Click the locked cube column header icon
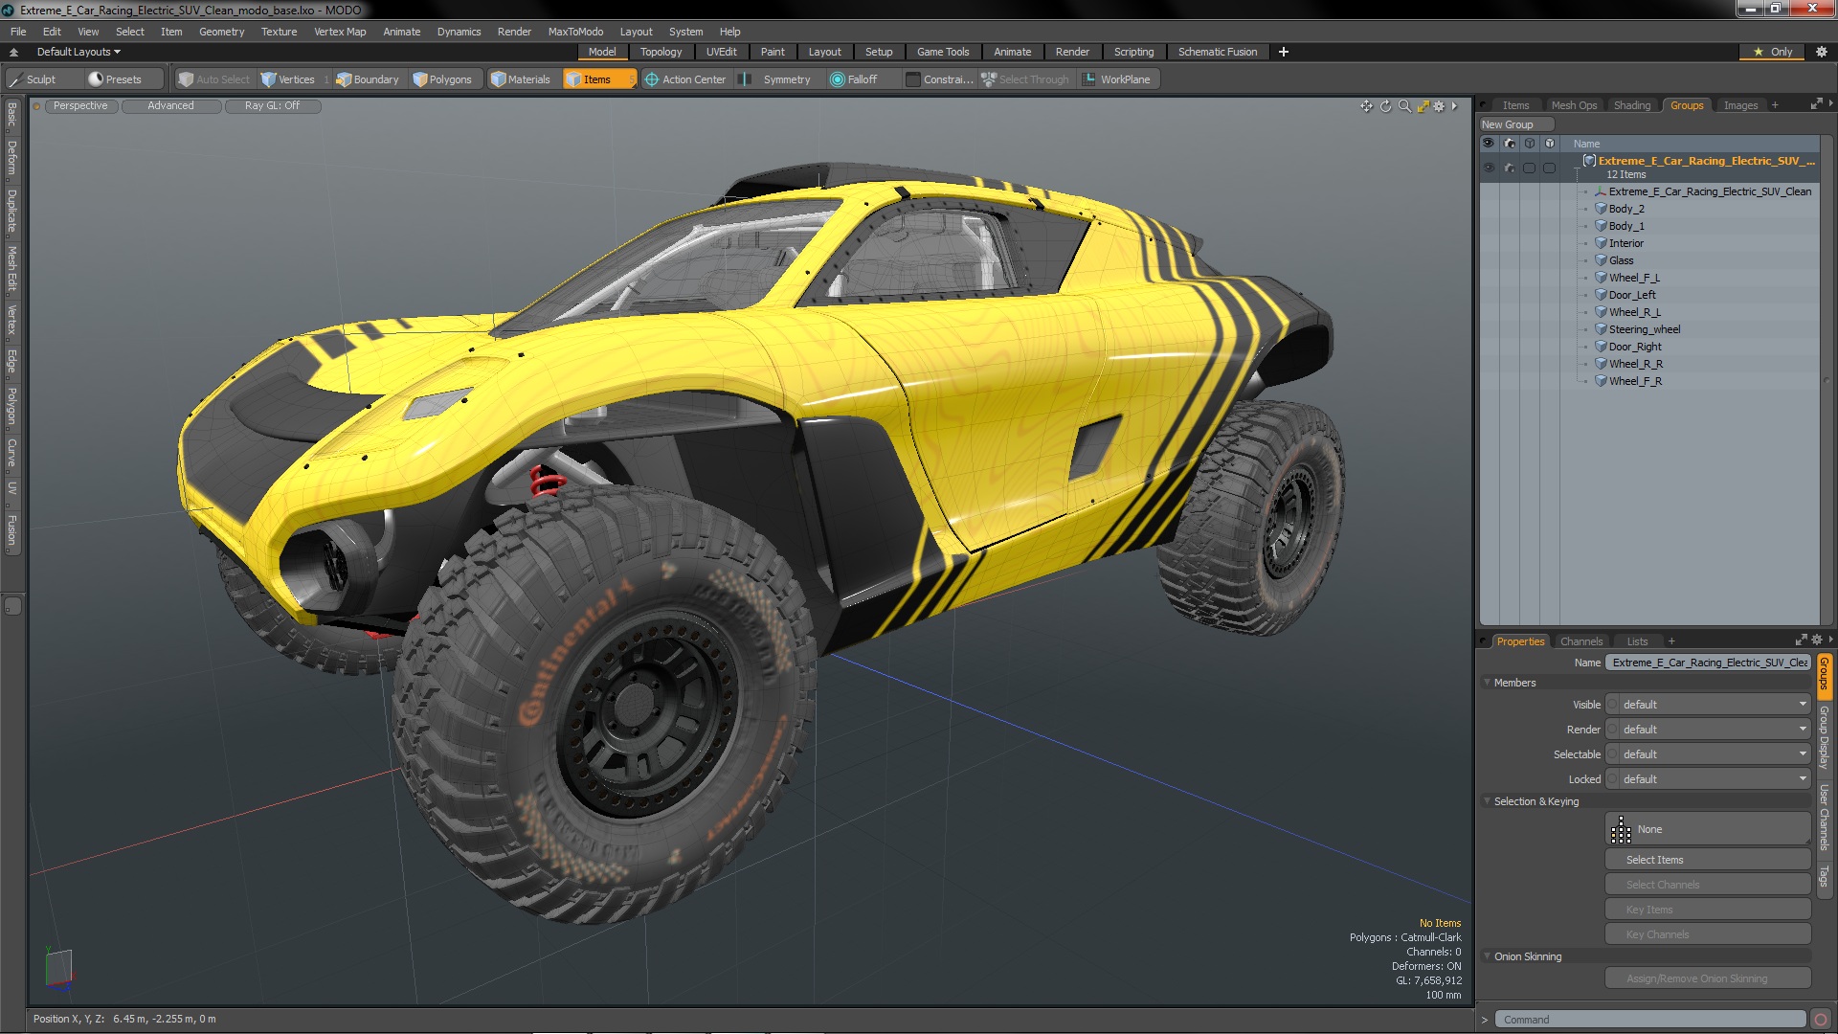Viewport: 1838px width, 1034px height. click(1550, 144)
